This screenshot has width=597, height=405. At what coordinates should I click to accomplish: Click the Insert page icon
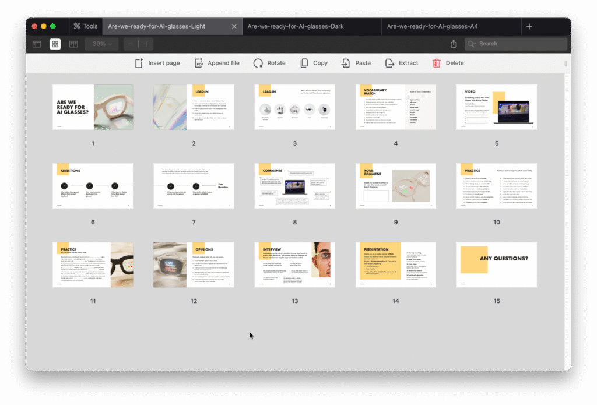click(x=139, y=63)
